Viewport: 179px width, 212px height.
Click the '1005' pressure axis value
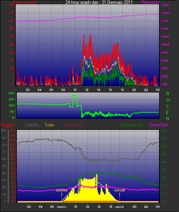click(x=166, y=37)
